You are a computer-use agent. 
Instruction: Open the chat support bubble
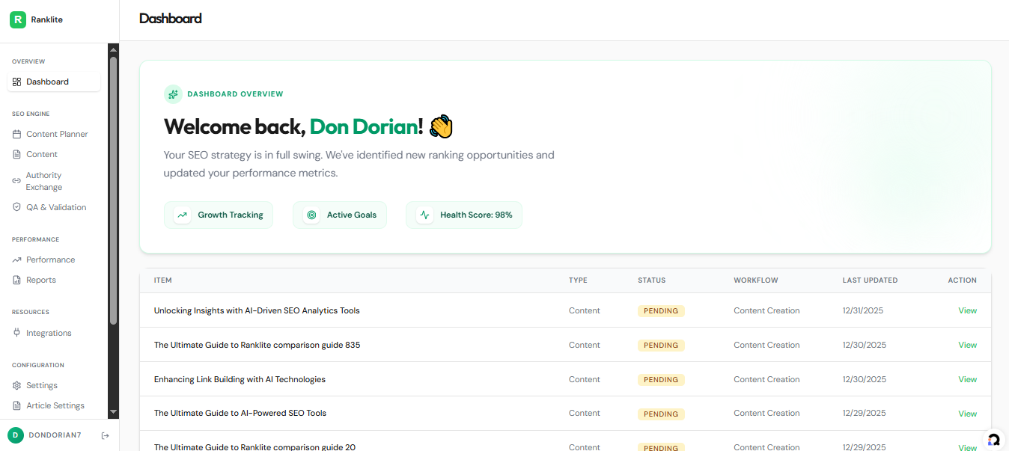[994, 440]
